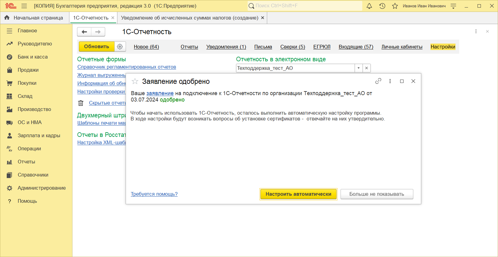
Task: Click Больше не показывать button
Action: point(377,194)
